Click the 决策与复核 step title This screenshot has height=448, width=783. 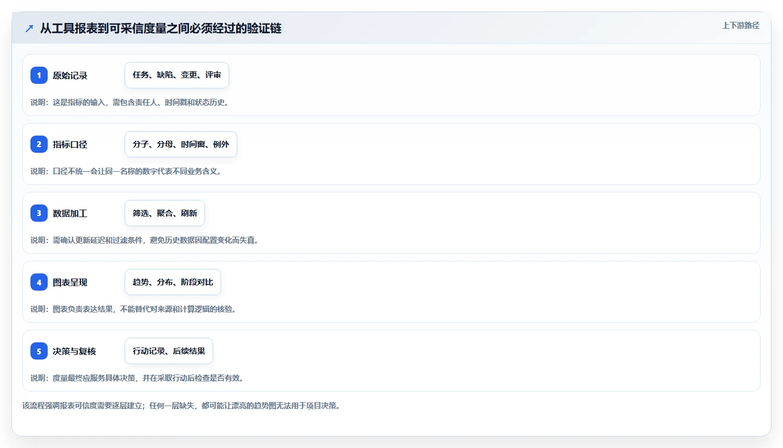75,351
